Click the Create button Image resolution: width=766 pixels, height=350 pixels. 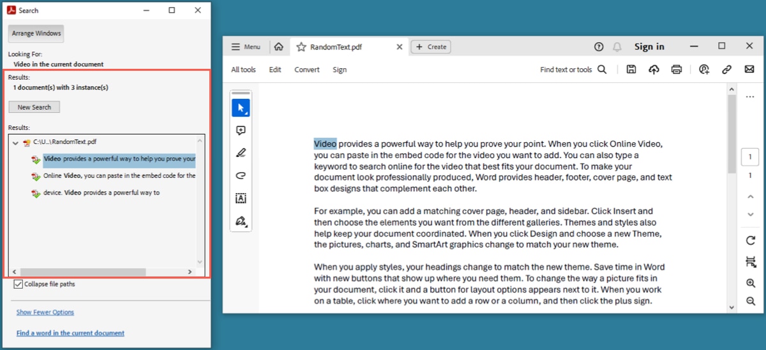coord(431,47)
